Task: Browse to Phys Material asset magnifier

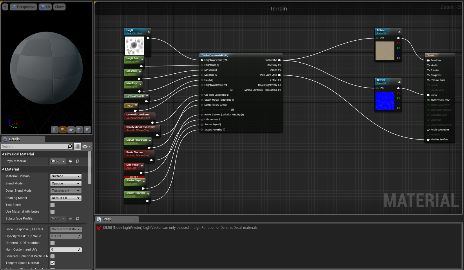Action: [77, 161]
